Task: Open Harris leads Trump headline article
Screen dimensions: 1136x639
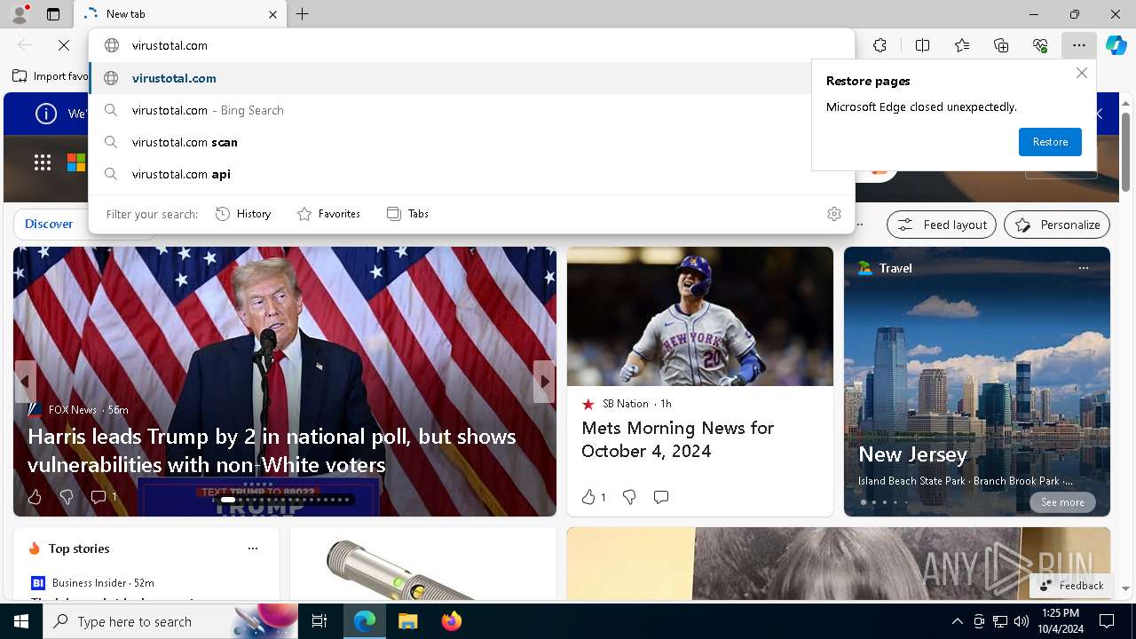Action: coord(272,450)
